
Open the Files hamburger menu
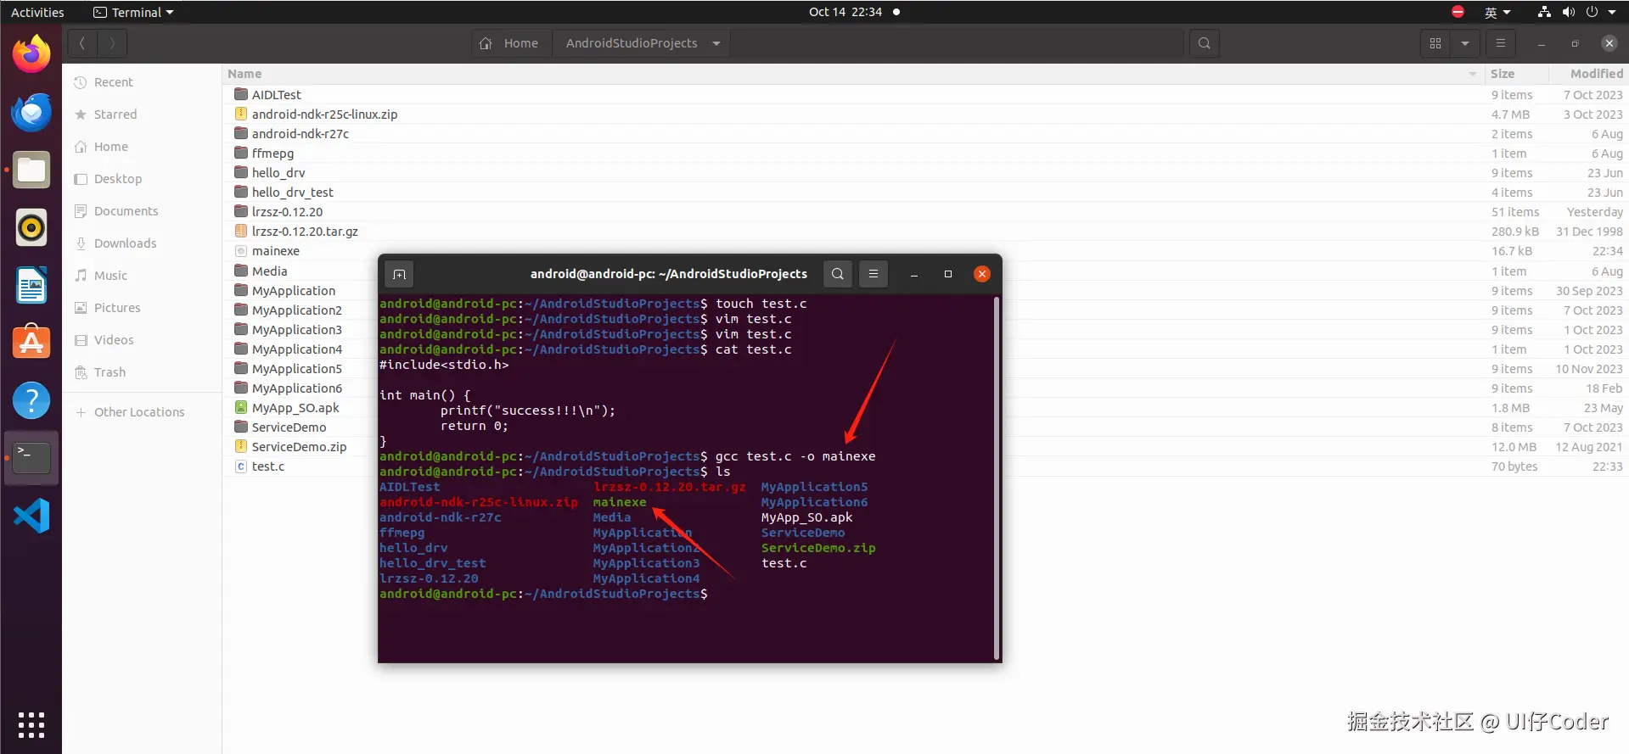pos(1500,43)
